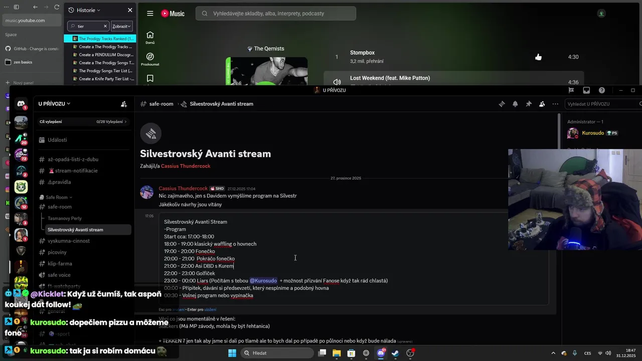
Task: Click the flag icon in Discord title bar
Action: (571, 90)
